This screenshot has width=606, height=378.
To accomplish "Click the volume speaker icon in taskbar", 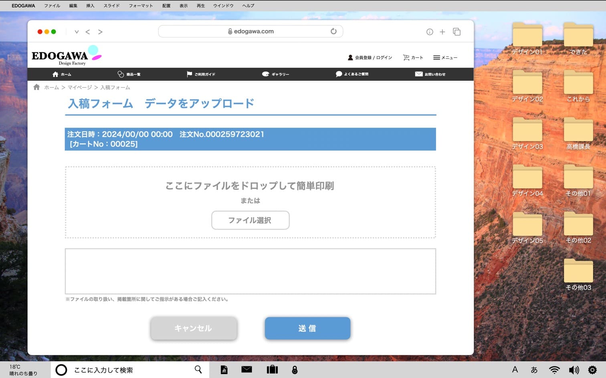I will [x=574, y=370].
